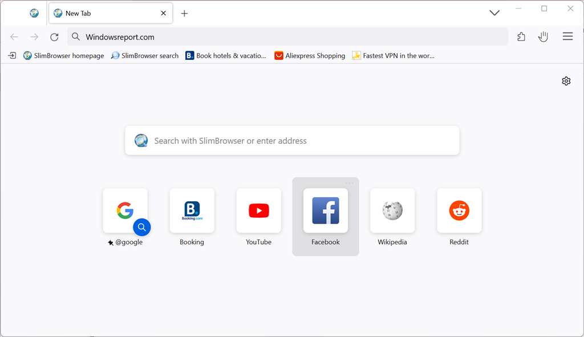Image resolution: width=584 pixels, height=337 pixels.
Task: Open SlimBrowser search bookmark
Action: (145, 55)
